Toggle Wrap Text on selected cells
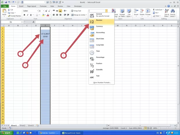Viewport: 180px width, 135px height. coord(76,11)
